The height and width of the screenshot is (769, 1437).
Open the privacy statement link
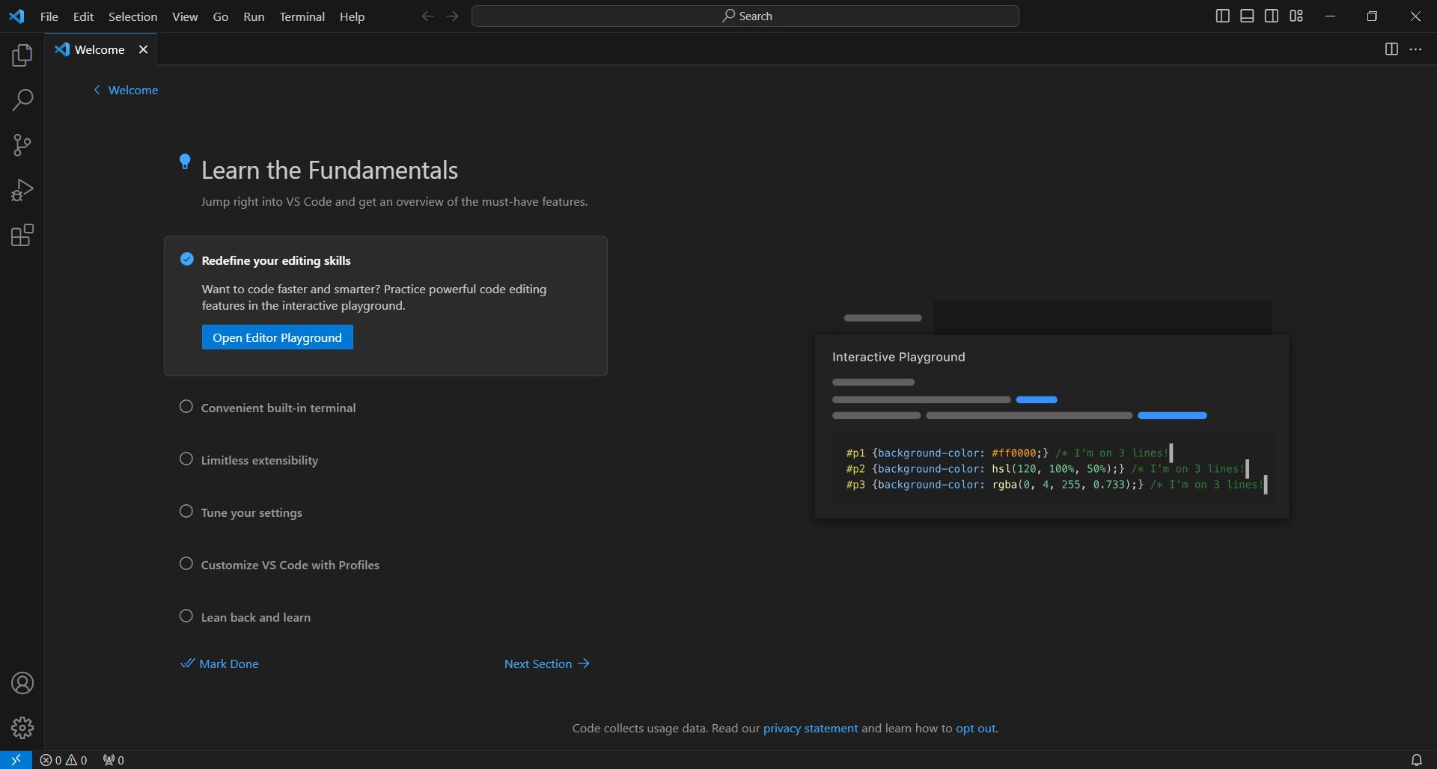pos(811,728)
